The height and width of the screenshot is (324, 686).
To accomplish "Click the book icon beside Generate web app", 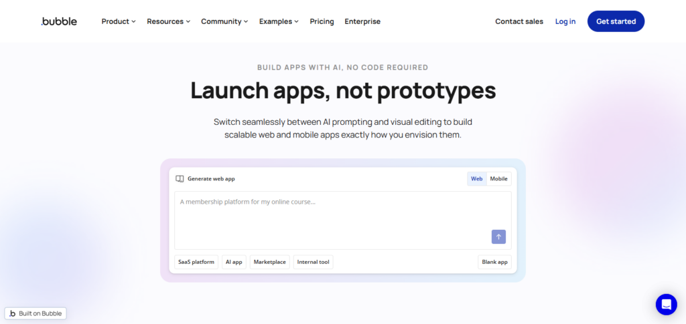I will (x=180, y=179).
